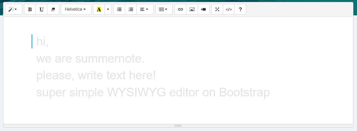
Task: Toggle bold formatting
Action: (30, 9)
